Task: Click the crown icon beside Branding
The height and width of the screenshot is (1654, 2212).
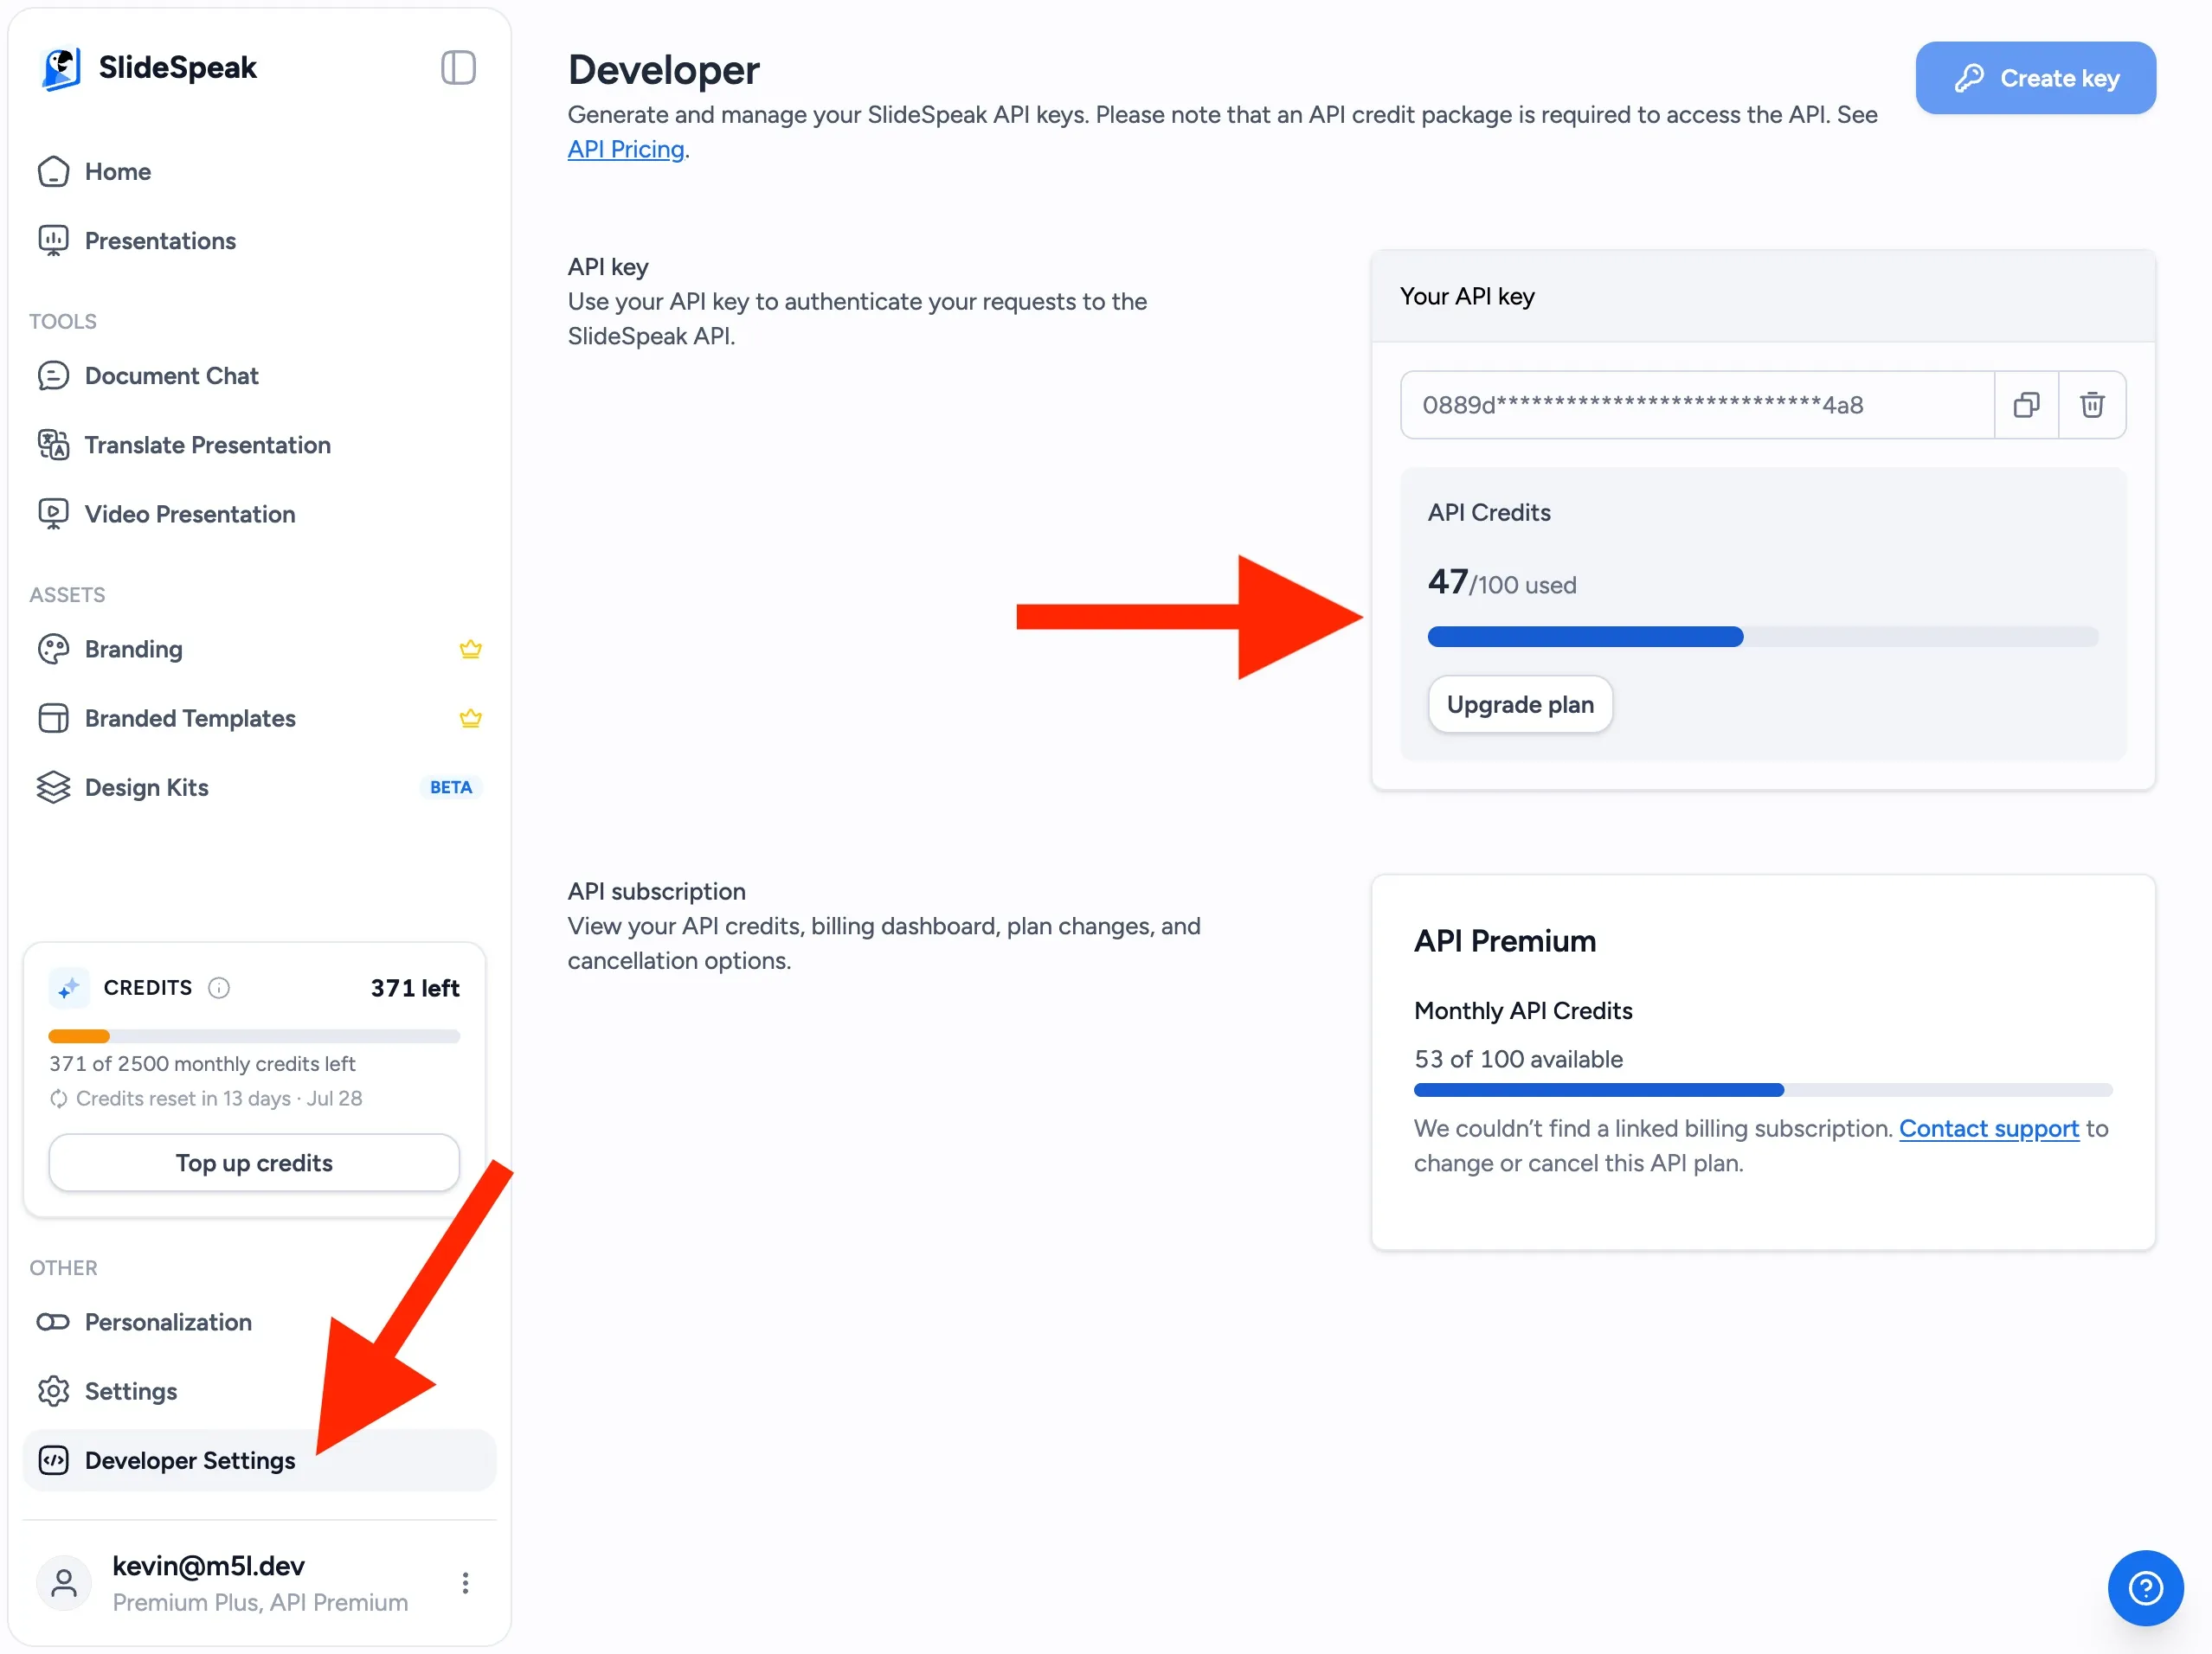Action: pos(470,650)
